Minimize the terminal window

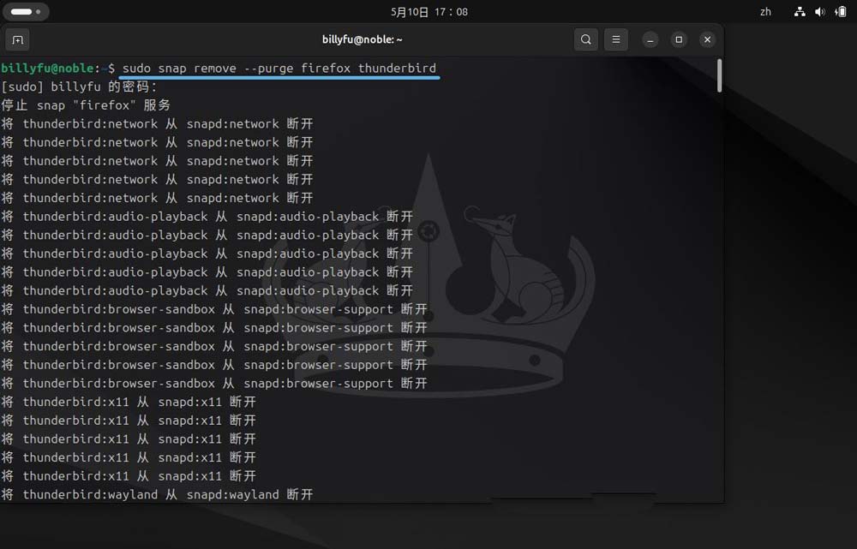(x=650, y=39)
